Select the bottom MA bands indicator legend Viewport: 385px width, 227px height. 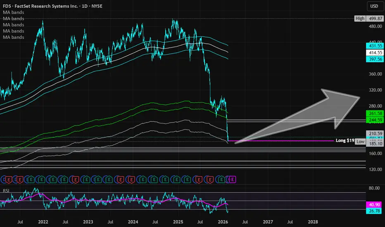(x=13, y=37)
